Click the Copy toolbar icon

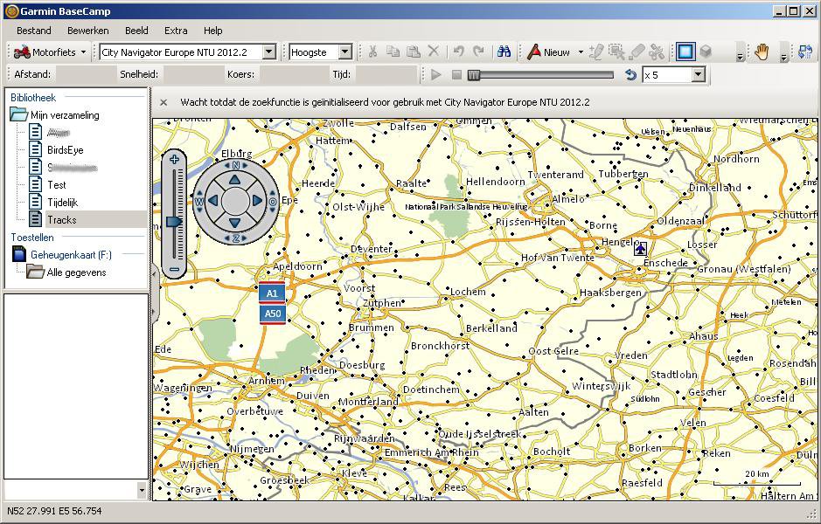(x=393, y=52)
